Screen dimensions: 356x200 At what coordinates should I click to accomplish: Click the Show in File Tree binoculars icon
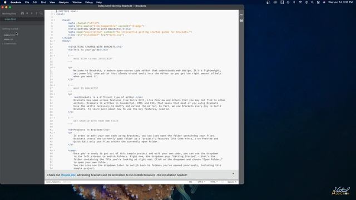[22, 13]
